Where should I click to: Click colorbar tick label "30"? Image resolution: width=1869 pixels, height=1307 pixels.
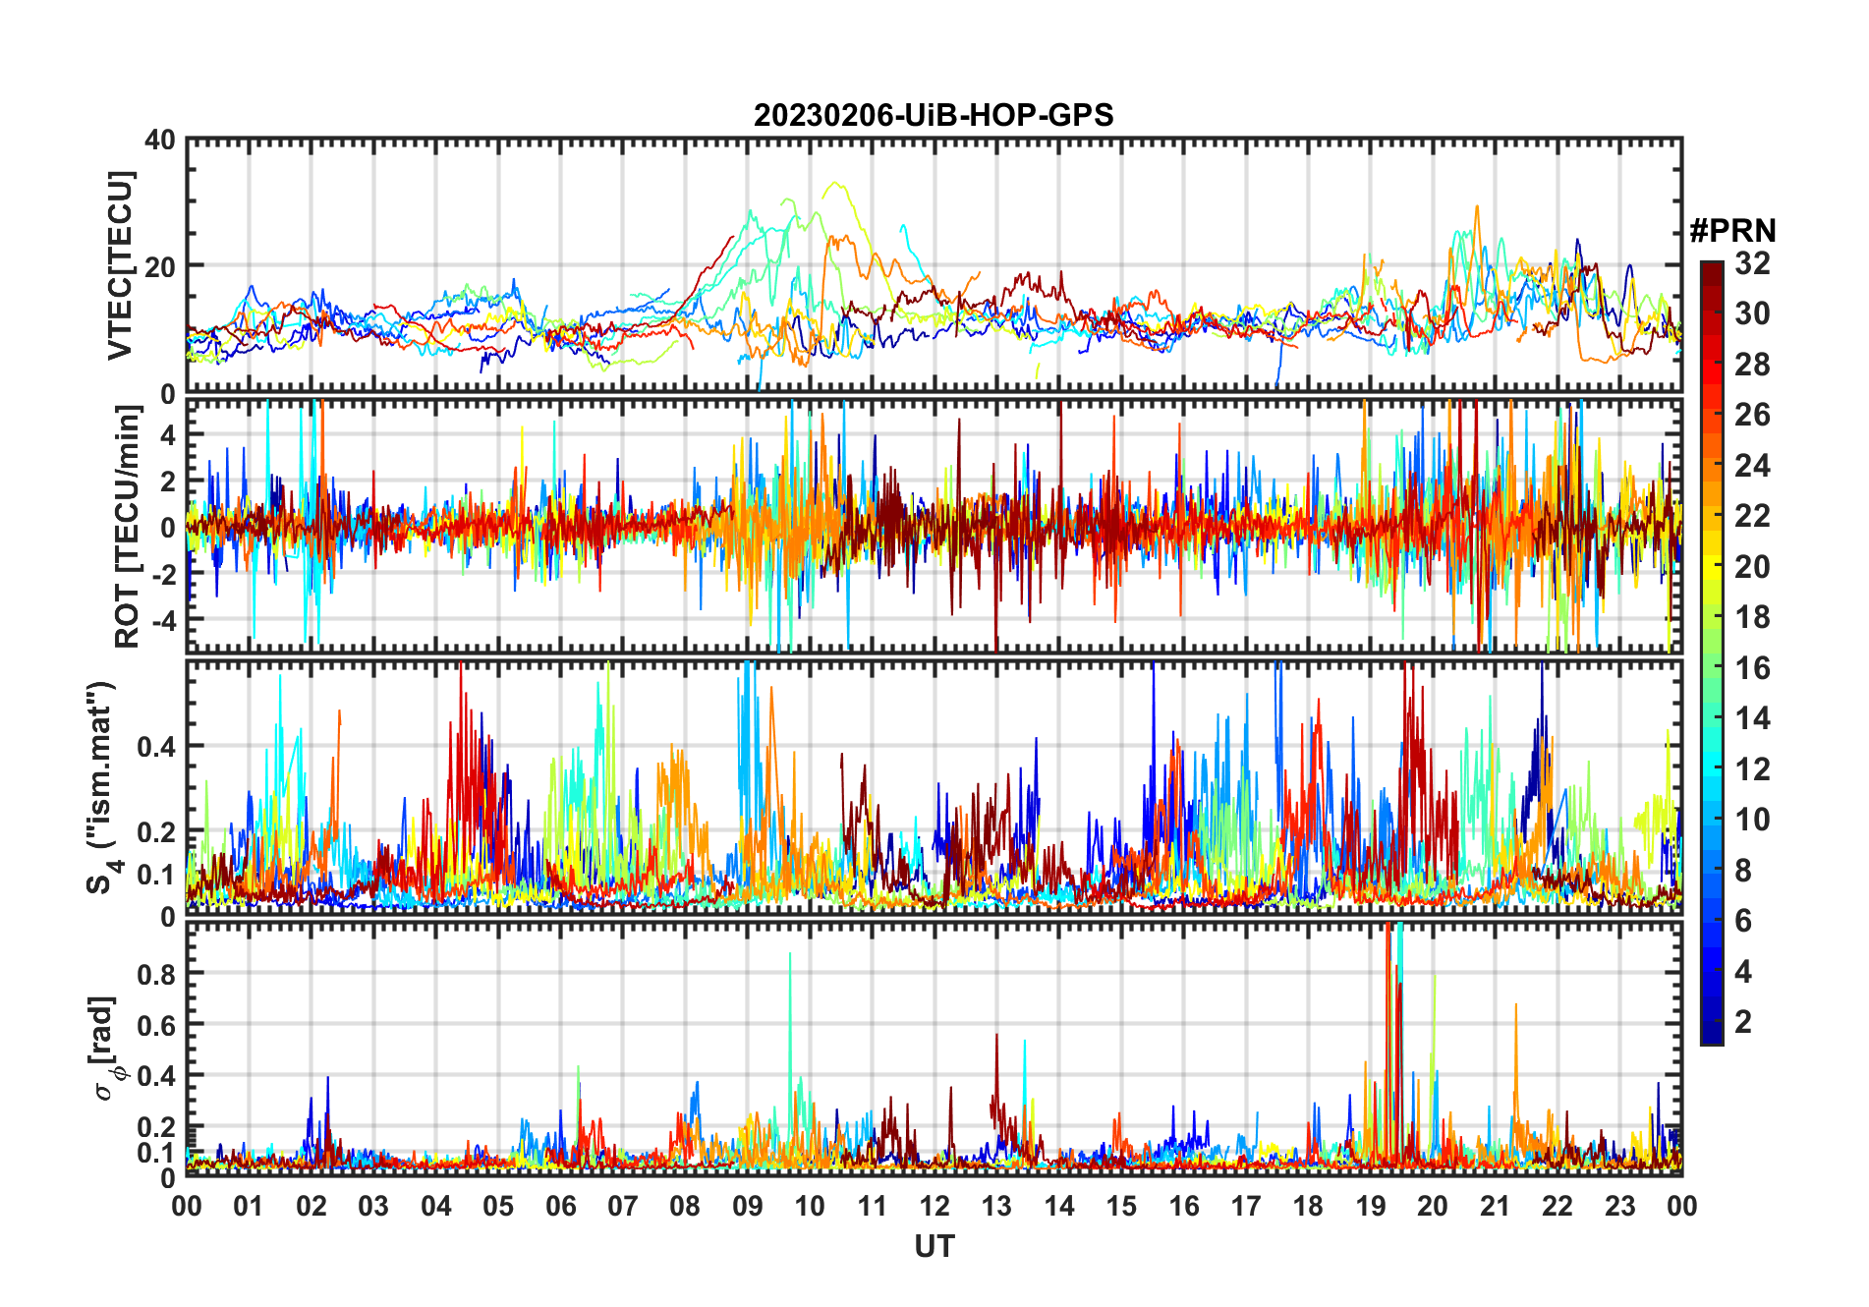[x=1752, y=313]
